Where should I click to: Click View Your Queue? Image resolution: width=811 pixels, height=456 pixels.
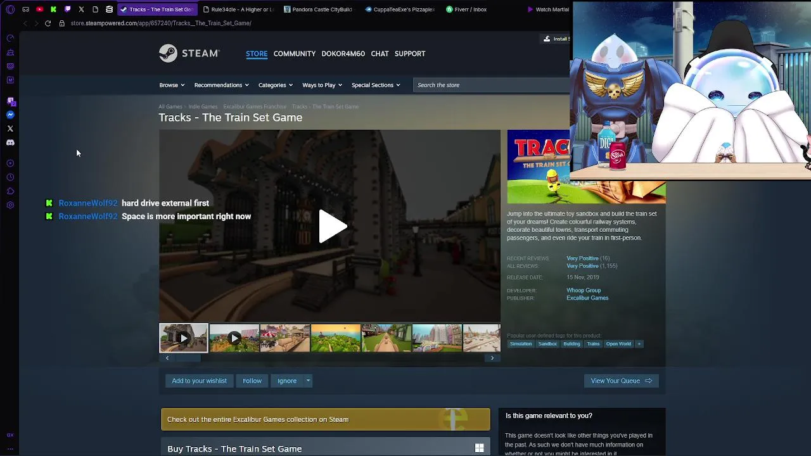(x=621, y=381)
